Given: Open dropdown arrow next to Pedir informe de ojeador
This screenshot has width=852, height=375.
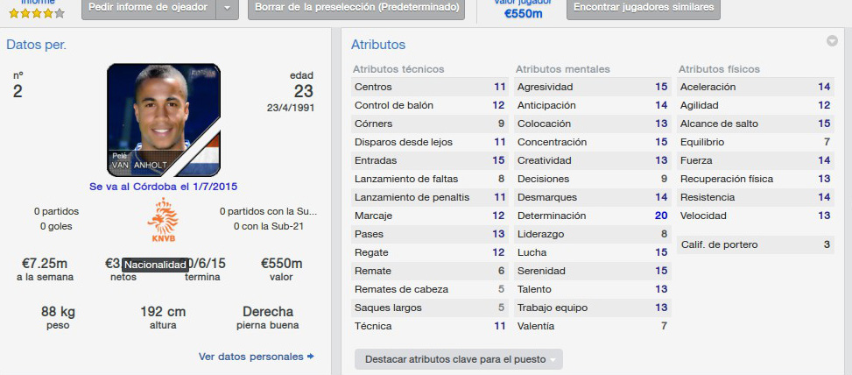Looking at the screenshot, I should tap(228, 8).
